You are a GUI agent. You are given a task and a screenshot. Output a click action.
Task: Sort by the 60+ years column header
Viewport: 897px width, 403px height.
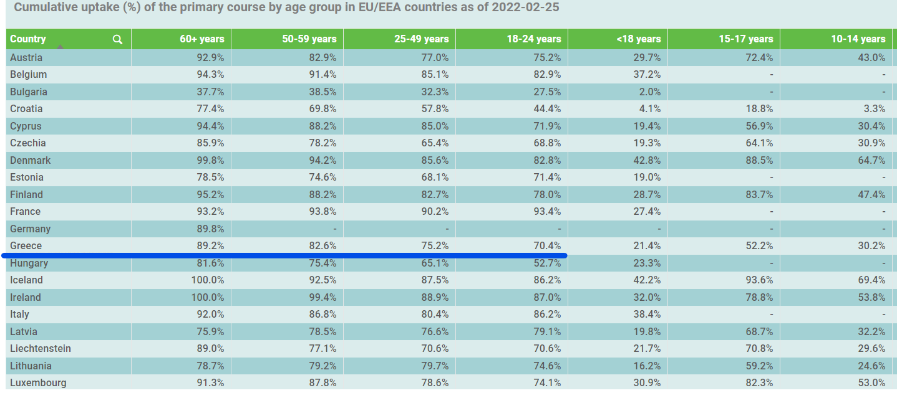(201, 39)
